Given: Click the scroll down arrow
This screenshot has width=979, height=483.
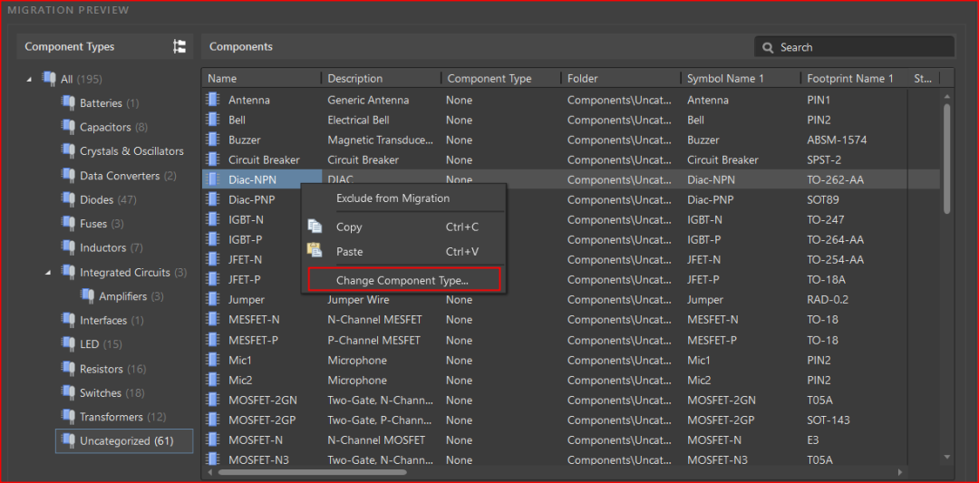Looking at the screenshot, I should pos(946,458).
